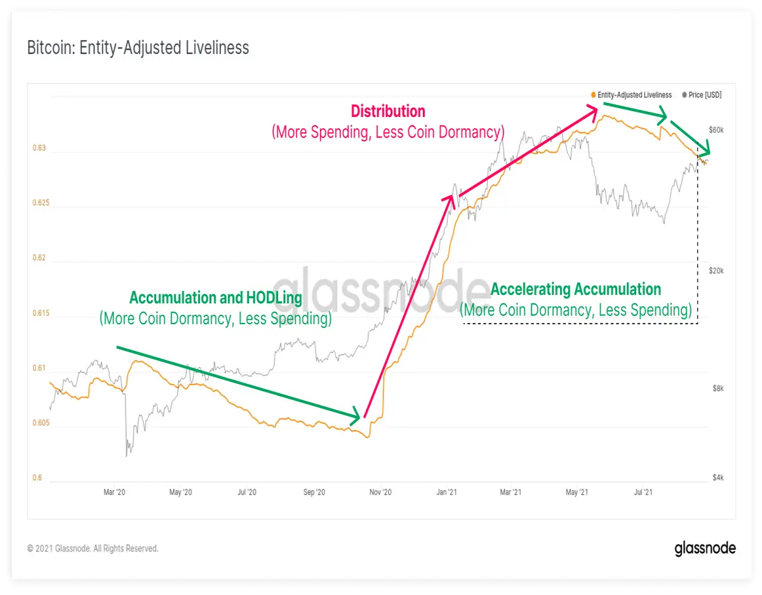Click the Jul '21 x-axis label
The height and width of the screenshot is (595, 762).
pyautogui.click(x=643, y=492)
